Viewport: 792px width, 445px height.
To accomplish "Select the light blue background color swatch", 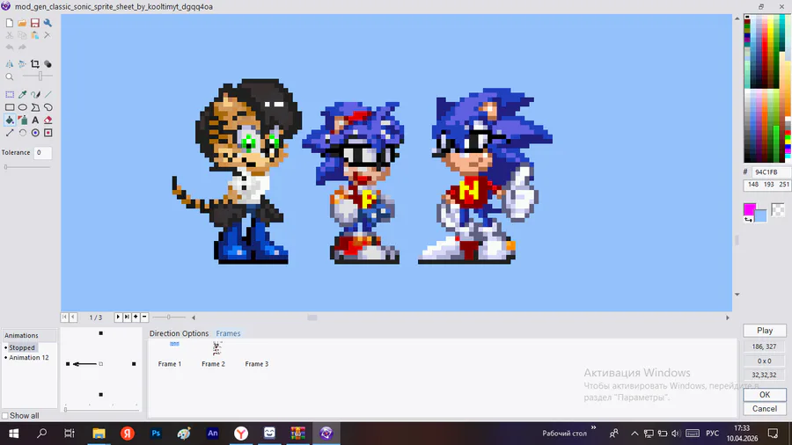I will [761, 216].
